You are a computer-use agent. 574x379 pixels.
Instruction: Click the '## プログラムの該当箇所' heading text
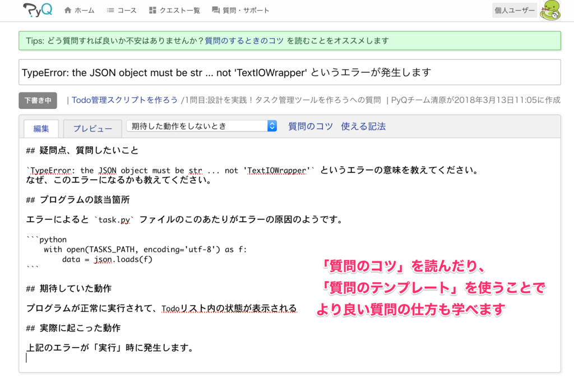(78, 199)
